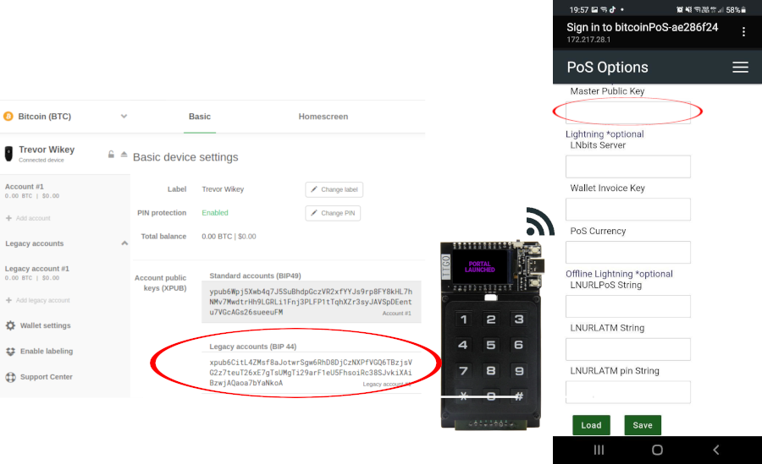Select the Legacy accounts xpub key text
The width and height of the screenshot is (762, 464).
tap(311, 373)
